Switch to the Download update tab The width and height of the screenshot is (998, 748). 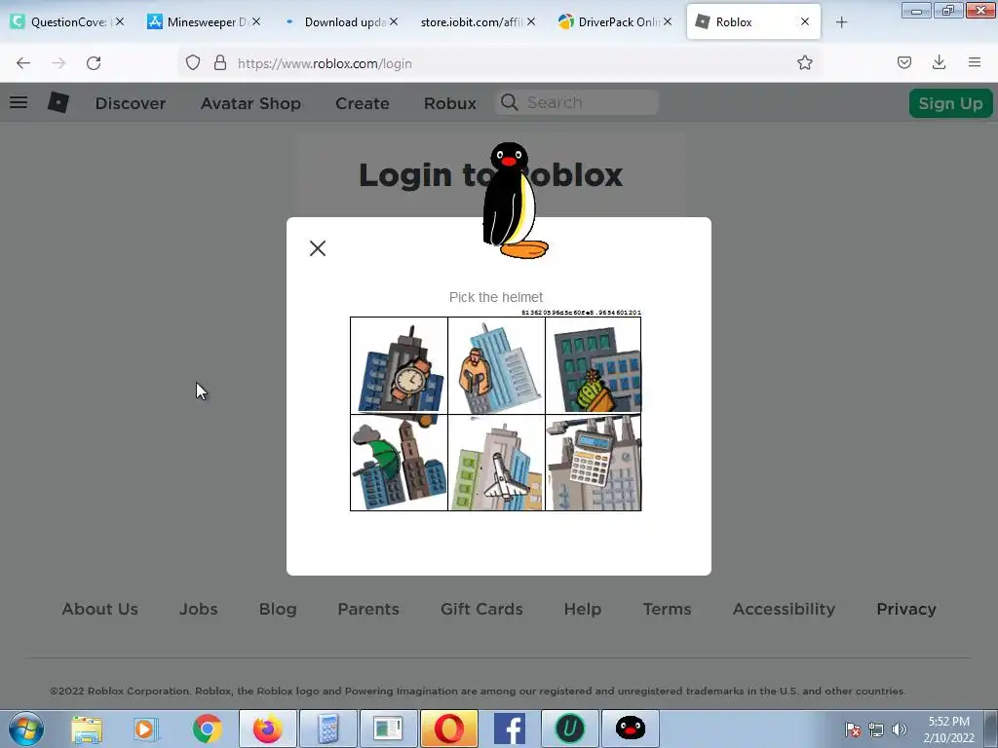pyautogui.click(x=340, y=21)
